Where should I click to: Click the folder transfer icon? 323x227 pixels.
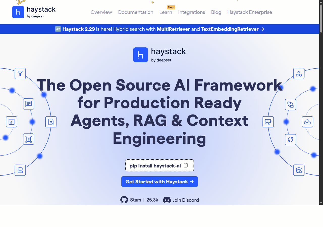click(290, 105)
